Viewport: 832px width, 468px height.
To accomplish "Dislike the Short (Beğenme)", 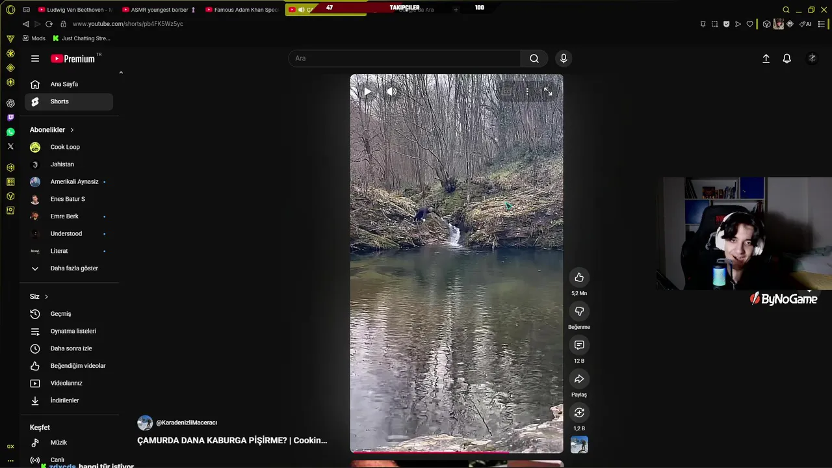I will point(579,311).
